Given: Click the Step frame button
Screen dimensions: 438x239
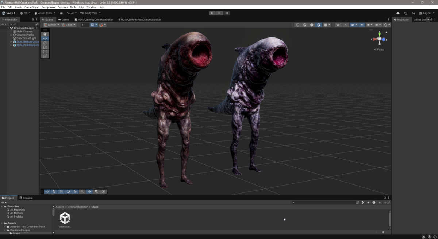Looking at the screenshot, I should point(226,13).
